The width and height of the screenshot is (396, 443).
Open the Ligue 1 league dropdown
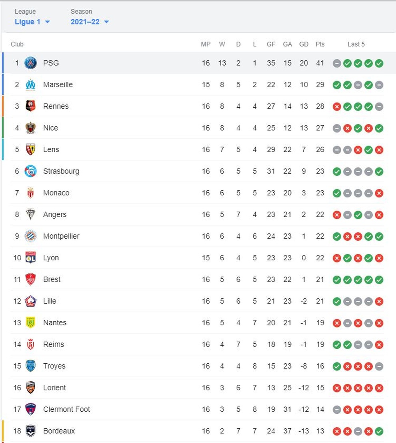tap(32, 22)
